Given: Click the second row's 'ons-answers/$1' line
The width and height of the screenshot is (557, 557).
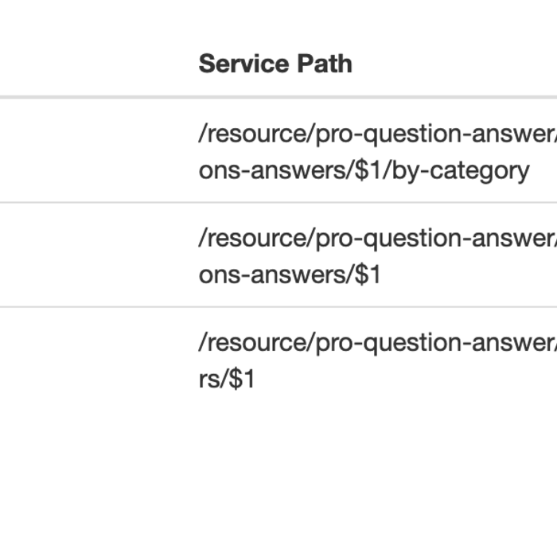Looking at the screenshot, I should tap(290, 275).
